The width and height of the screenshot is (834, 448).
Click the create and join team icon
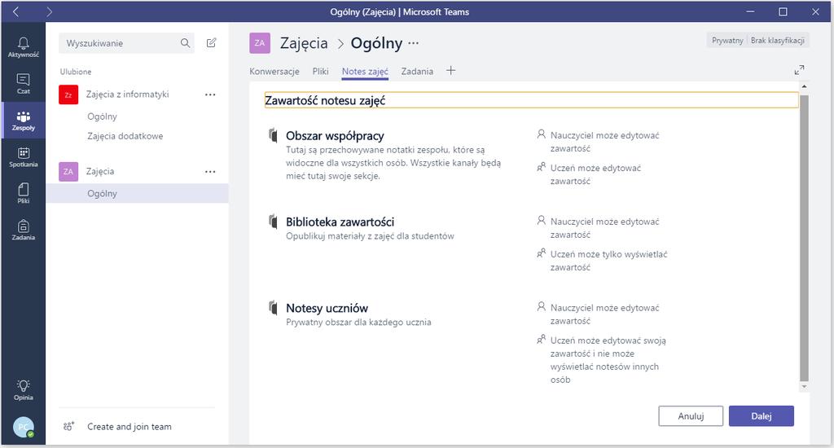(68, 426)
